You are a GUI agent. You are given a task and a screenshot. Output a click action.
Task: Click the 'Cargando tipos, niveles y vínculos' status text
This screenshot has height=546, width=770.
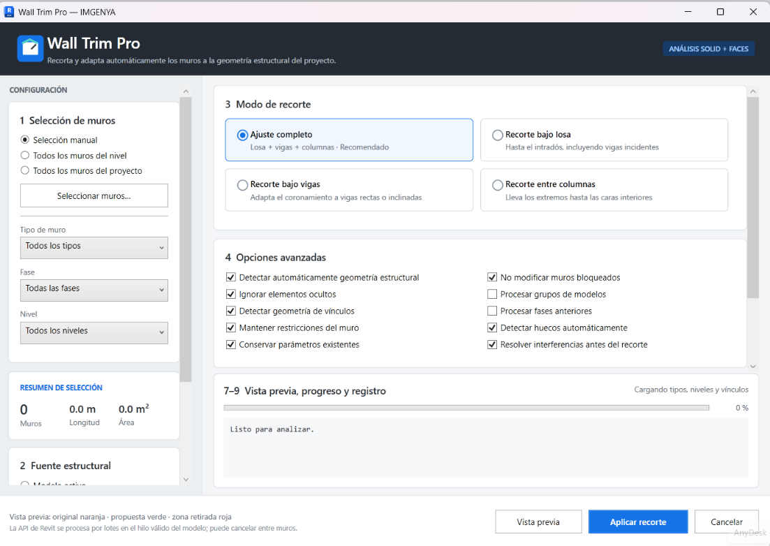click(691, 390)
